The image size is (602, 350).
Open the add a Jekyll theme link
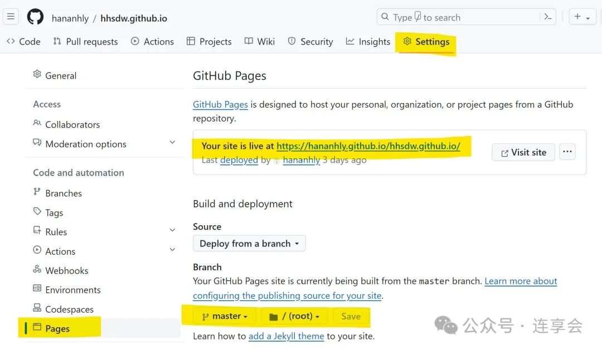coord(287,336)
